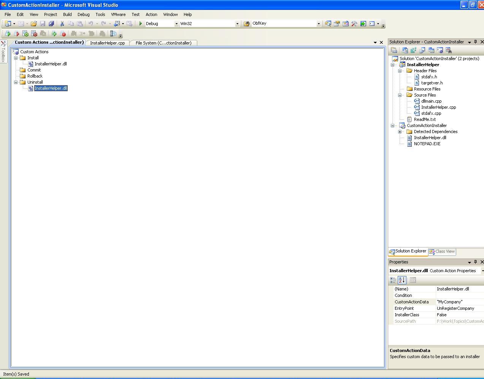Screen dimensions: 484x379
Task: Click the red stop build icon
Action: click(63, 34)
